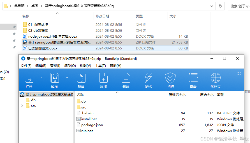Open dropdown arrow next to 打开 button
Screen dimensions: 250x143
[41, 78]
